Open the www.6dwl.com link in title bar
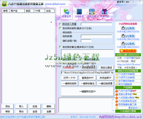 [x=55, y=4]
